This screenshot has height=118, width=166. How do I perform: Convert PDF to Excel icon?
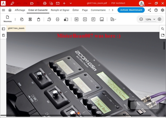85,19
